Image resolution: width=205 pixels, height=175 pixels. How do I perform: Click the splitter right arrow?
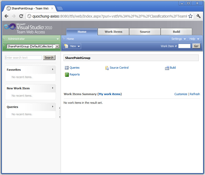click(x=60, y=108)
